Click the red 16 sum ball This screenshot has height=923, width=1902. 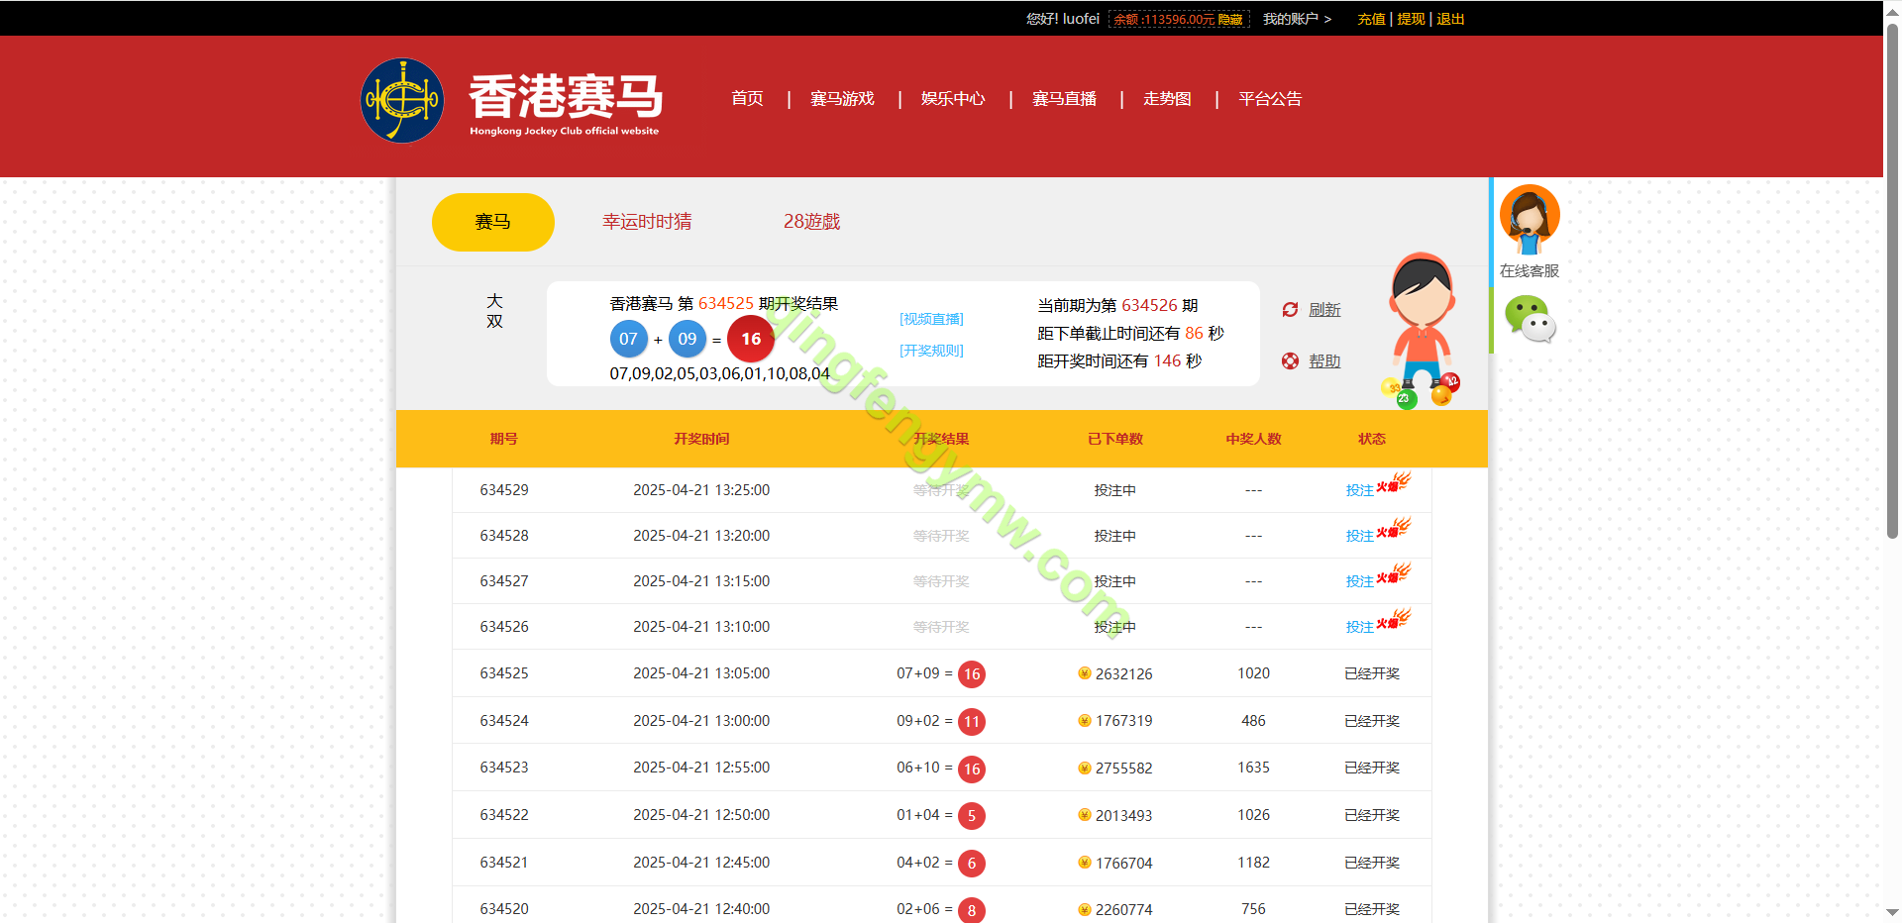751,339
